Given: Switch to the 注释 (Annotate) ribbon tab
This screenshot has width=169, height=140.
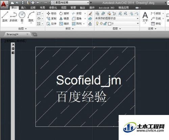Looking at the screenshot, I should click(33, 8).
